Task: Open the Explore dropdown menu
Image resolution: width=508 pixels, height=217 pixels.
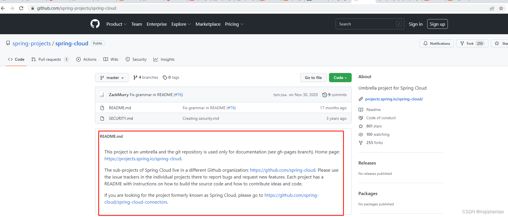Action: (181, 24)
